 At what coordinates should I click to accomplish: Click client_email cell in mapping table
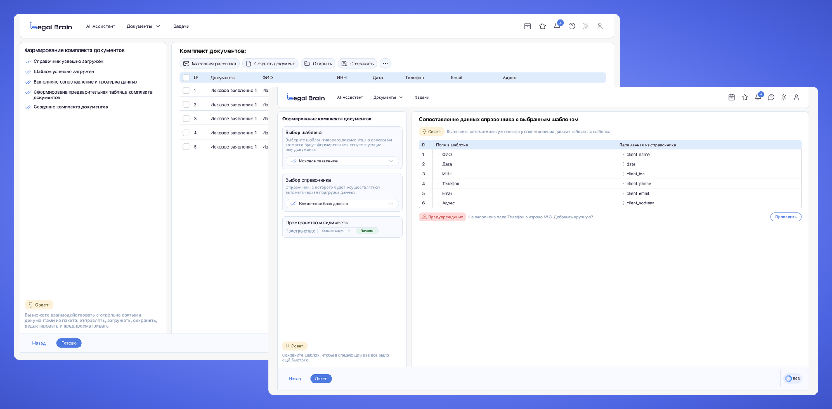coord(709,194)
